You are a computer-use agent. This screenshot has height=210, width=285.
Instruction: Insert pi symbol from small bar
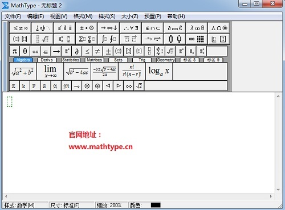(x=15, y=51)
